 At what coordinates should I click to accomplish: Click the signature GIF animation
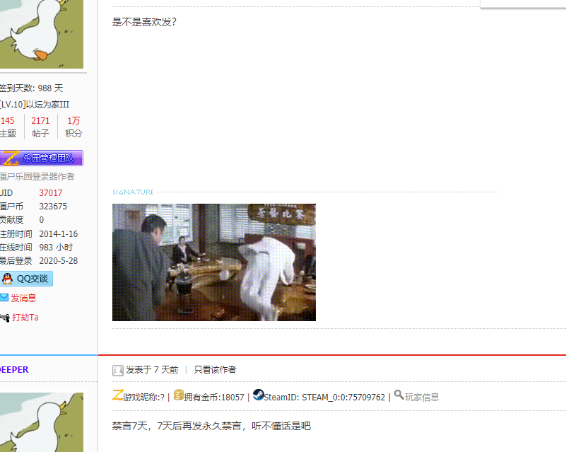[213, 262]
